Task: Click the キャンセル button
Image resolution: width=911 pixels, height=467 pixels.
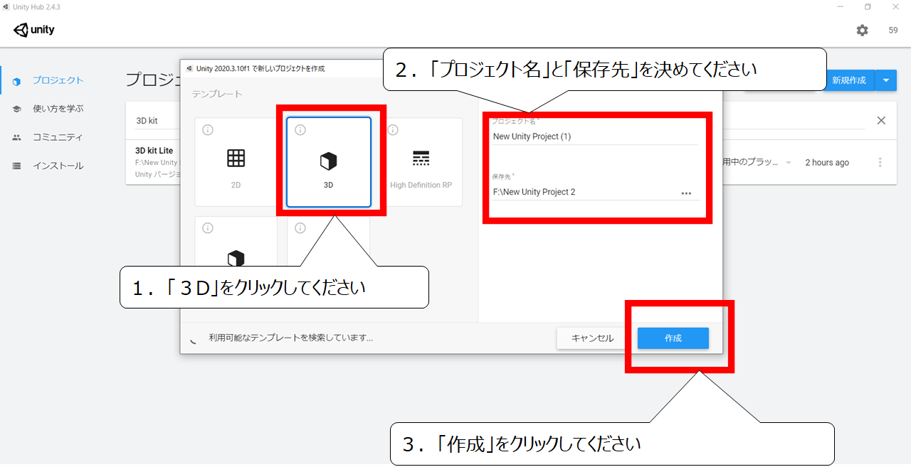Action: coord(592,338)
